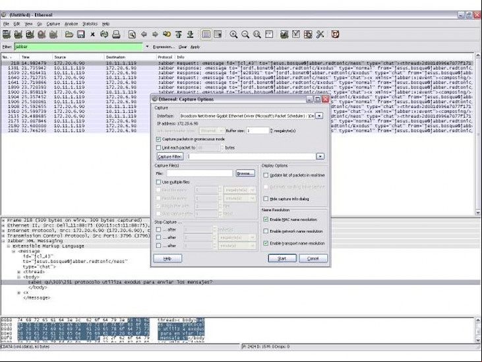Toggle Enable network name resolution checkbox
Screen dimensions: 482x362
coord(266,231)
